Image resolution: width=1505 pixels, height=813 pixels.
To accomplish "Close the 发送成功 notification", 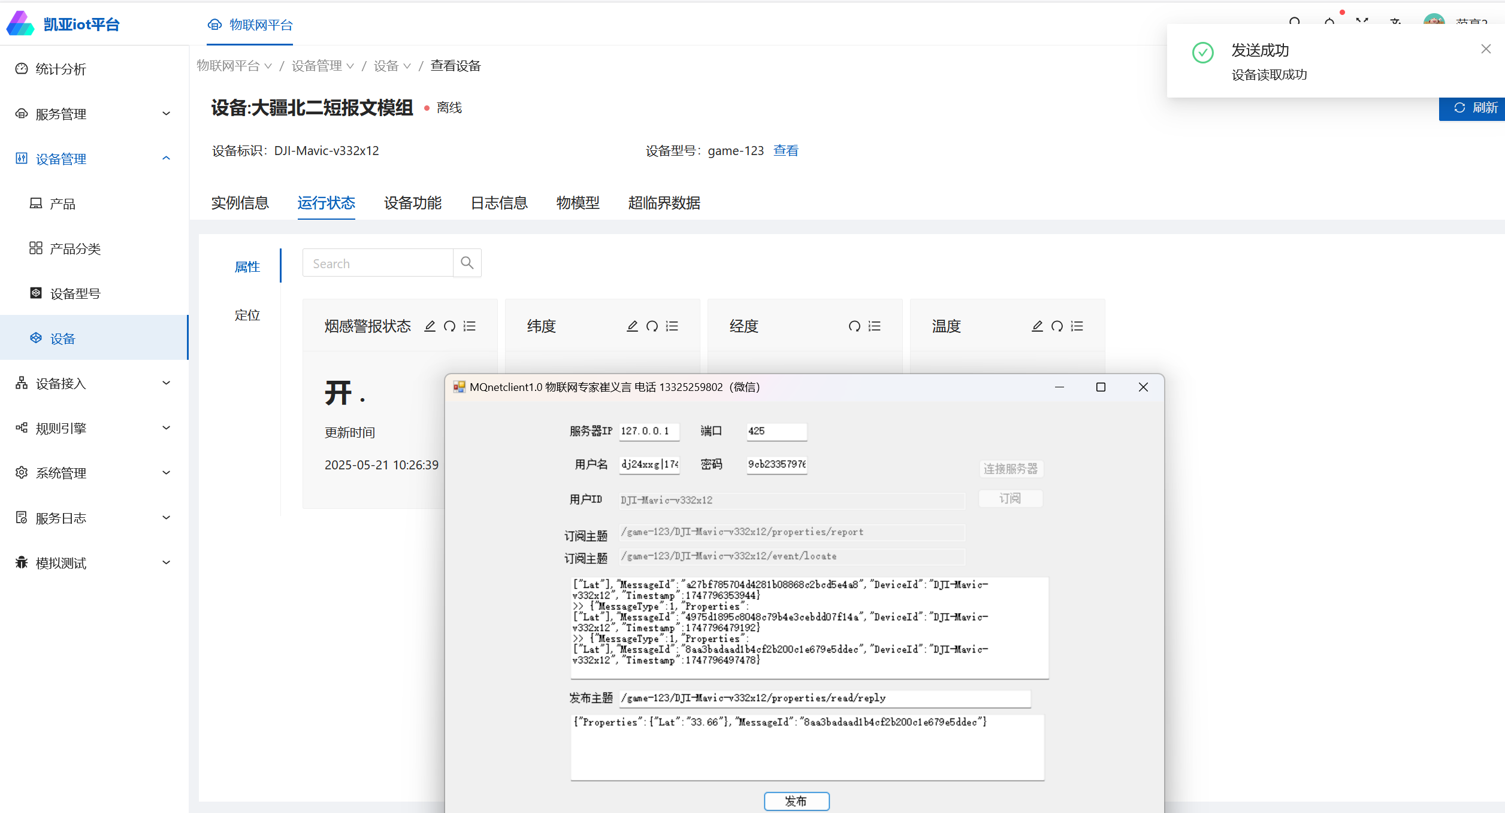I will pos(1486,49).
